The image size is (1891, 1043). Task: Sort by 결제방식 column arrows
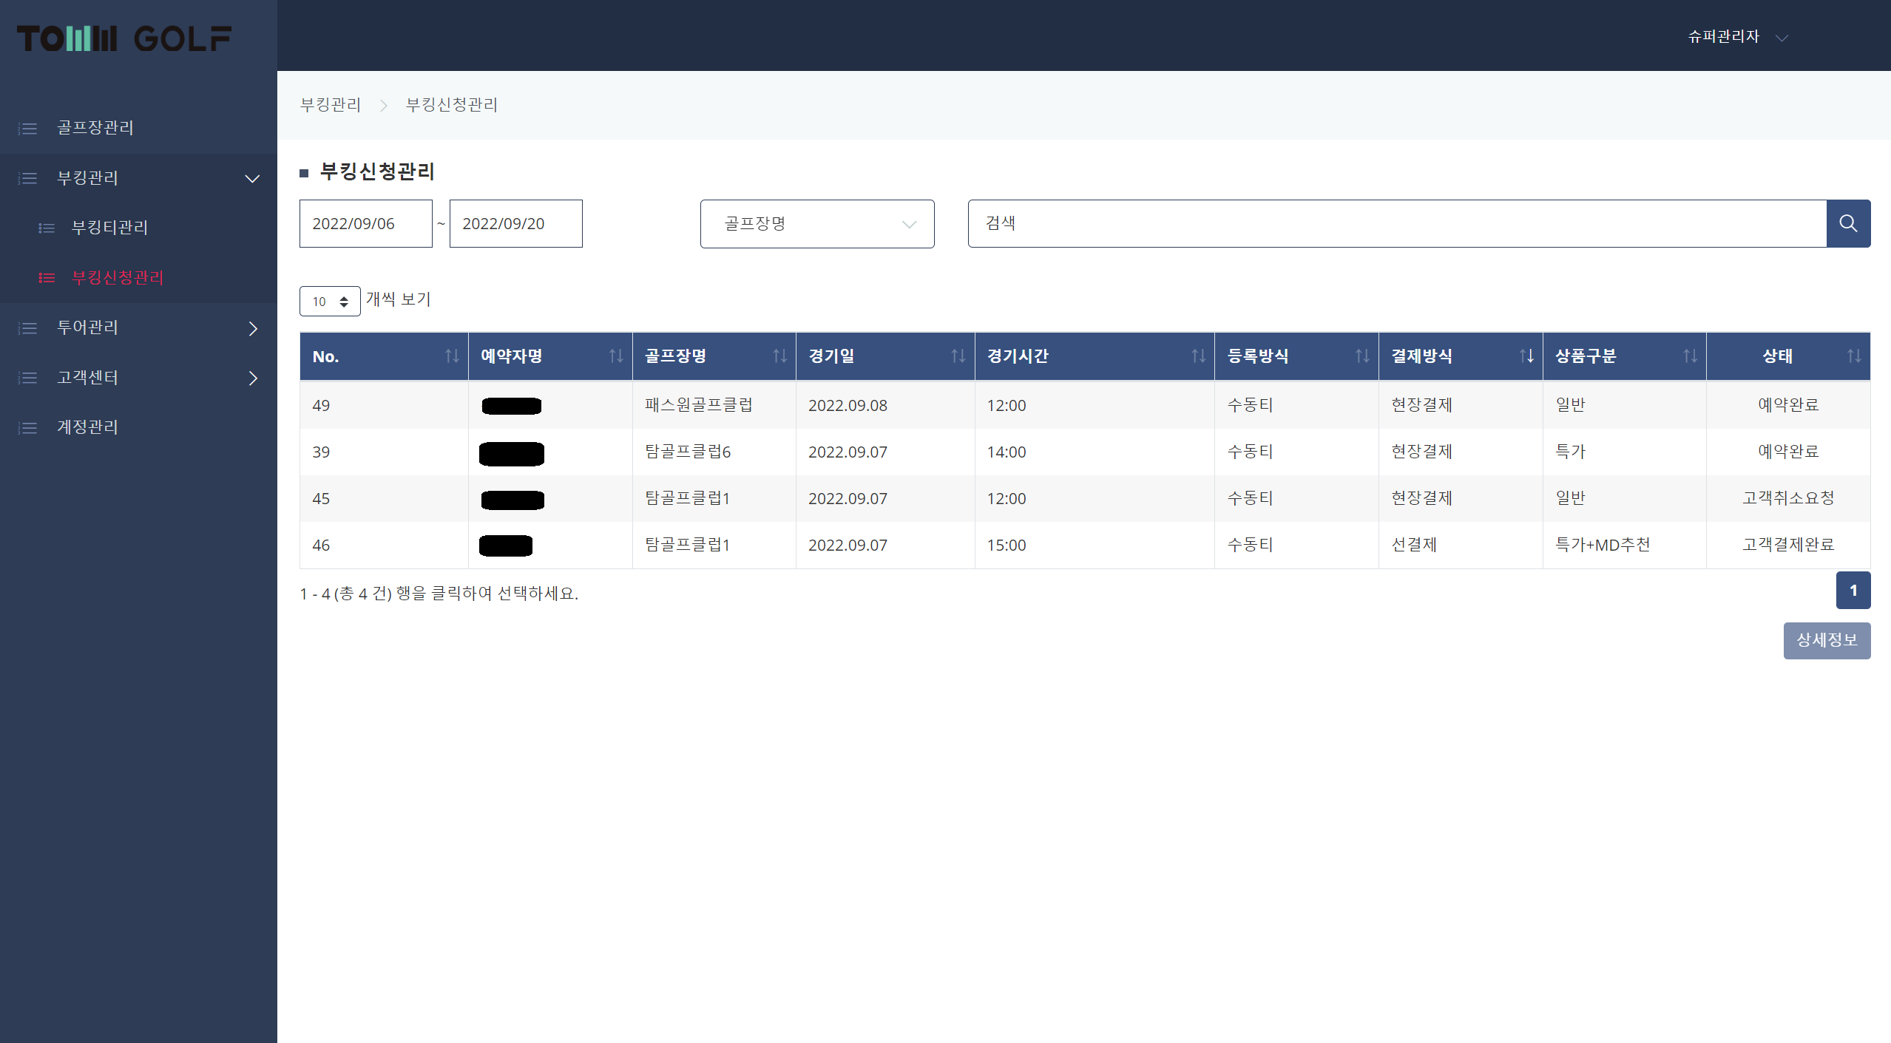point(1526,356)
